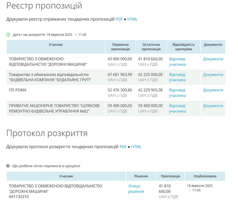Open 'Очікує рішення' decision link
This screenshot has height=200, width=238.
point(136,189)
